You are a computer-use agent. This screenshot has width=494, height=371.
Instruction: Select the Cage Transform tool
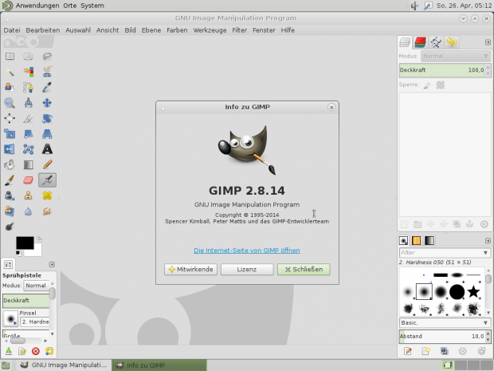29,149
